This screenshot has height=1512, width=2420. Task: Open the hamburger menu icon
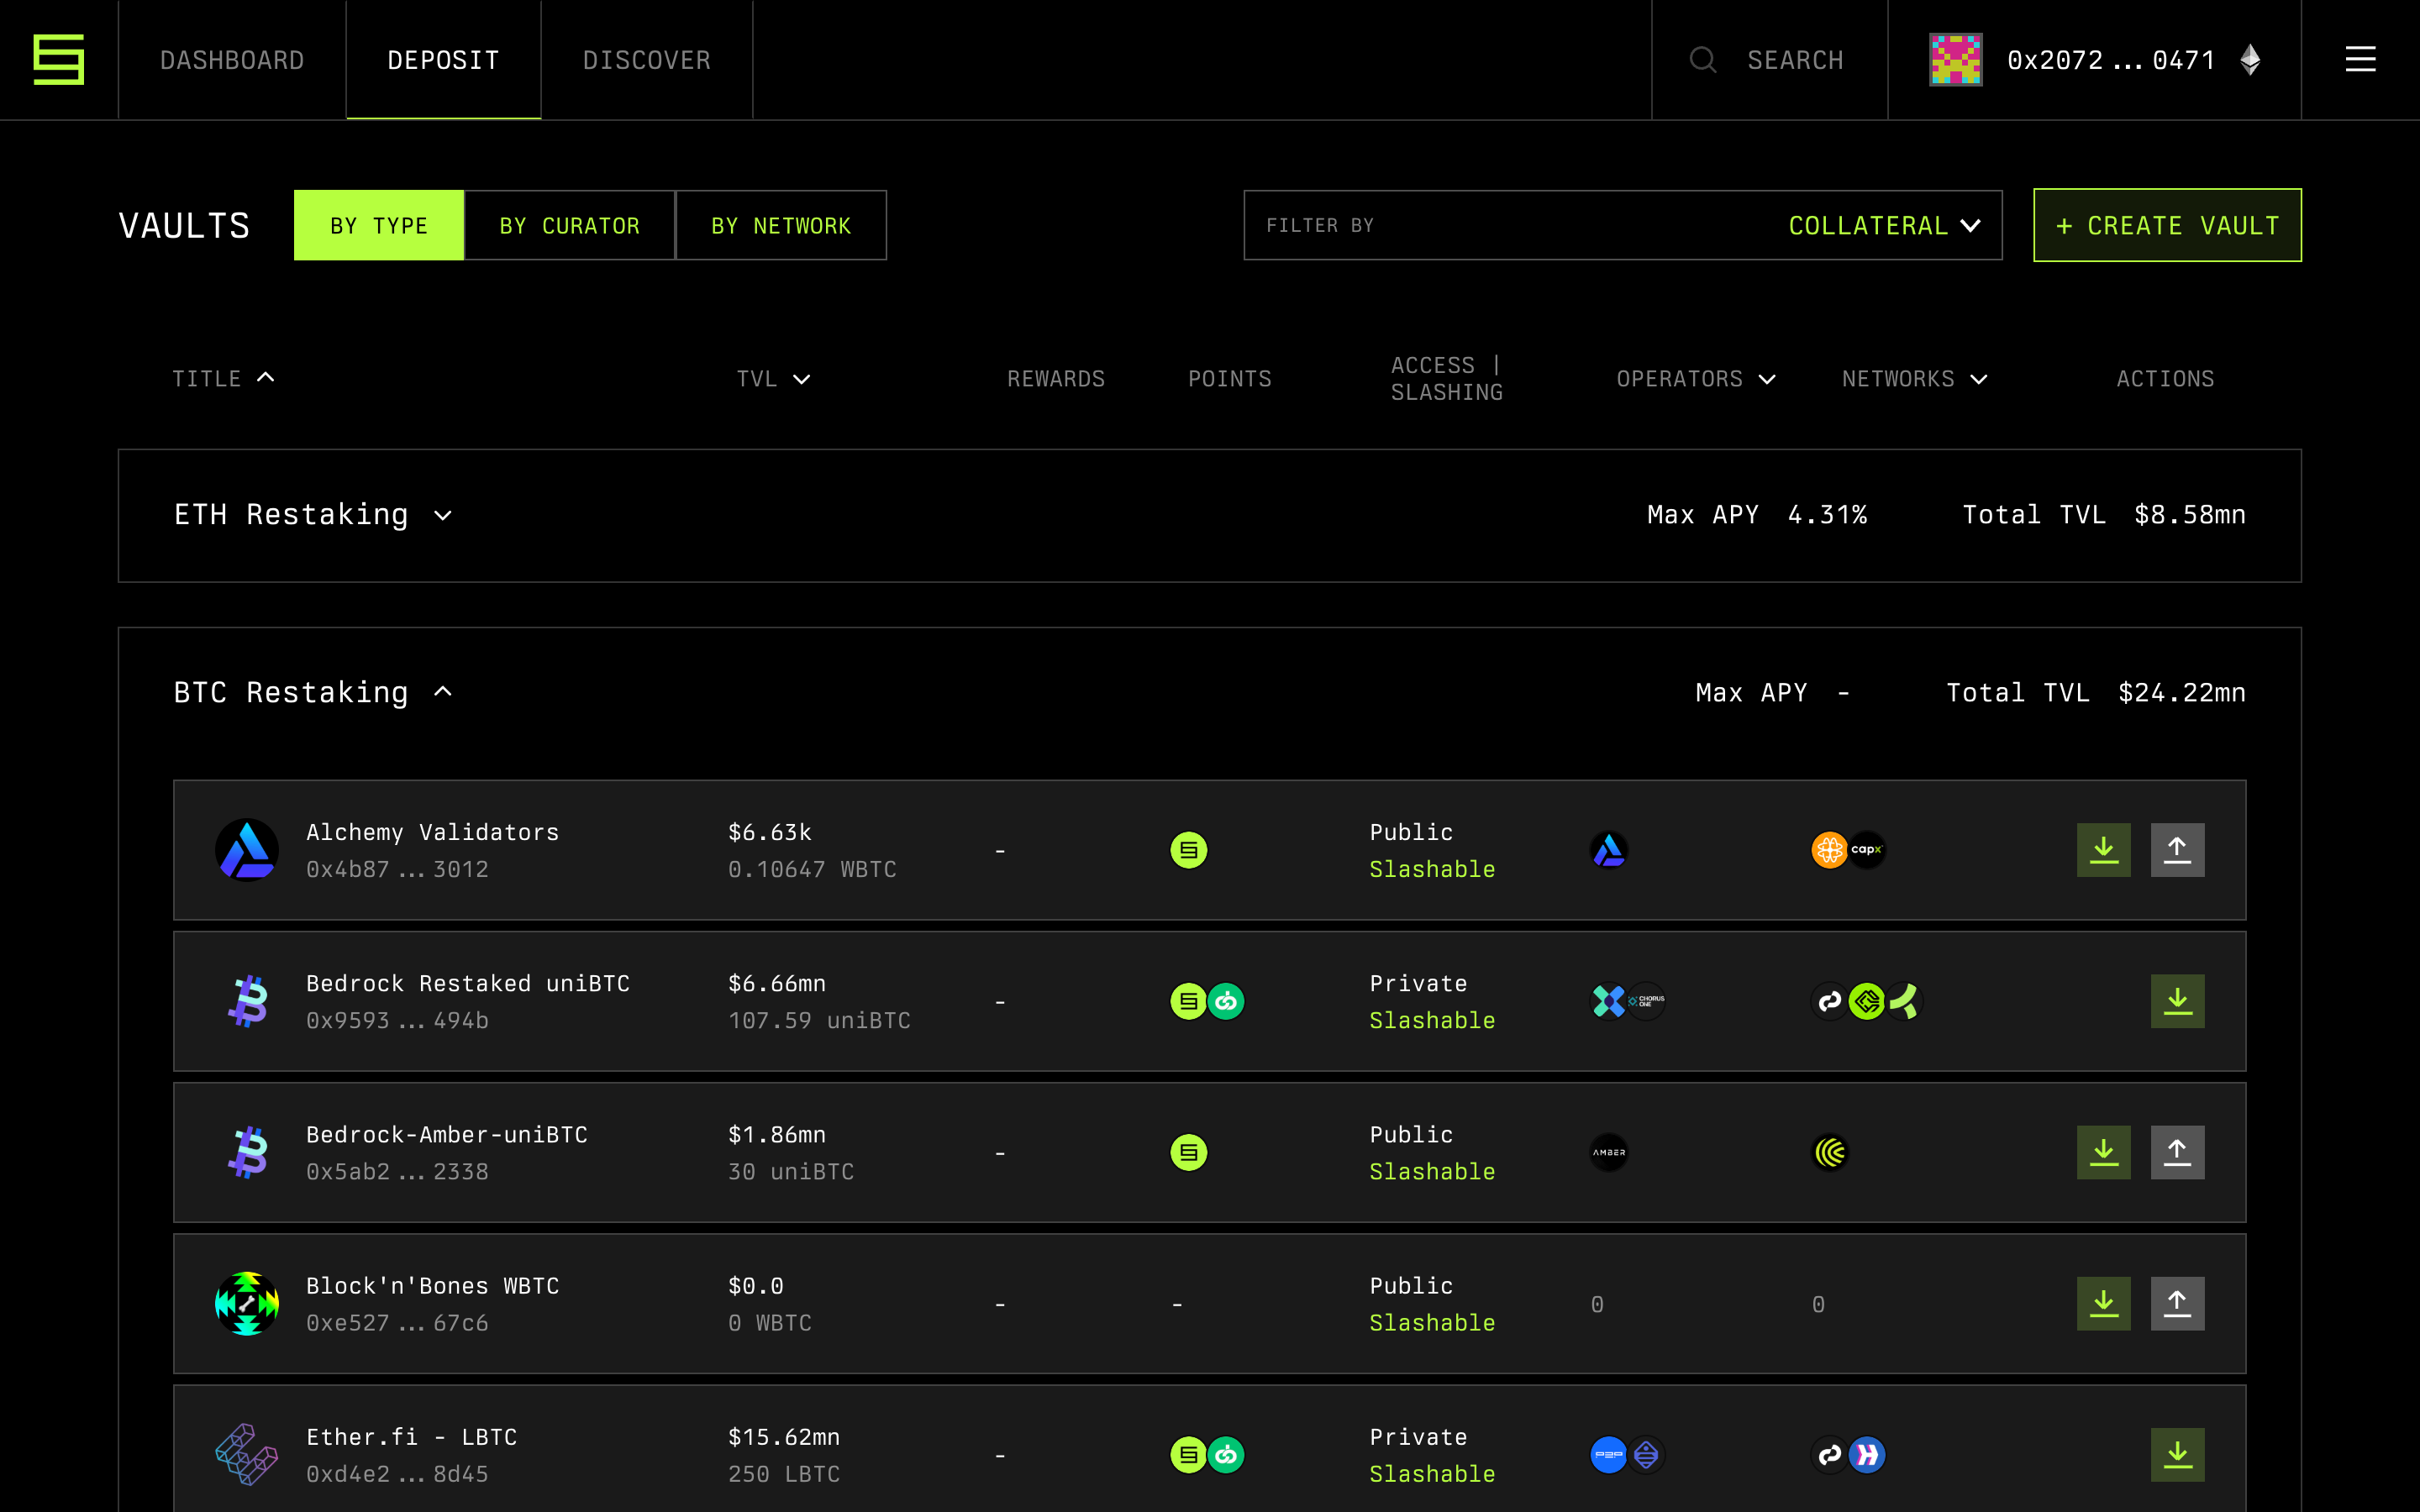point(2360,59)
